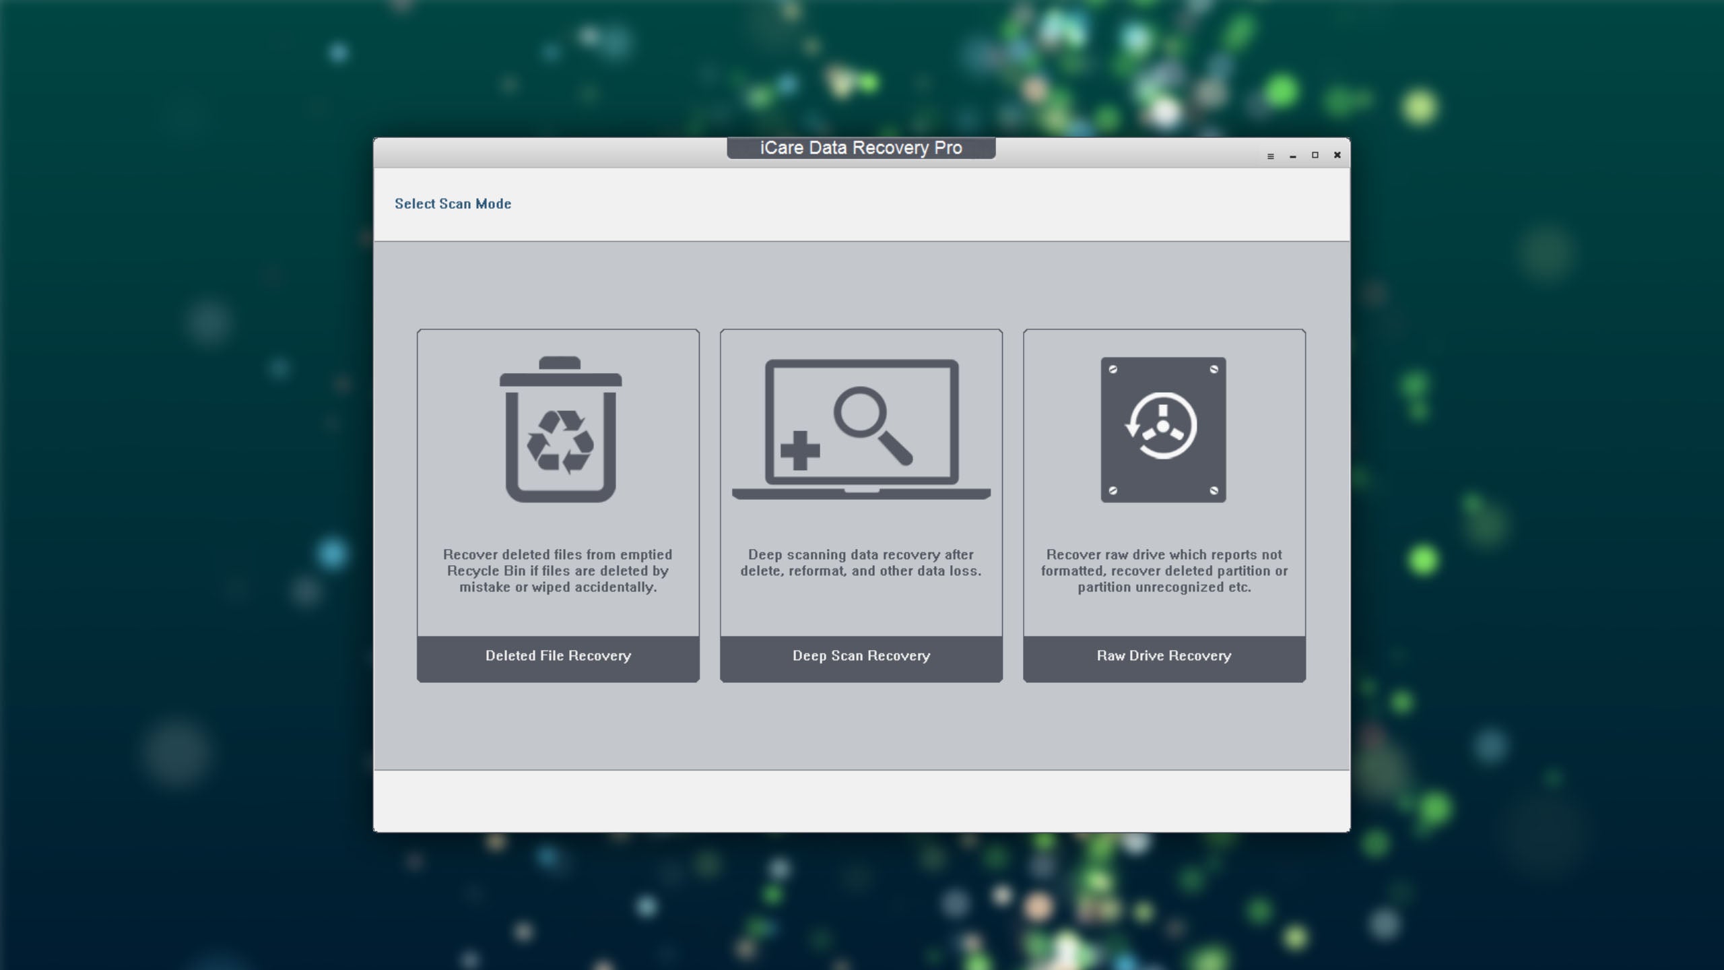This screenshot has width=1724, height=970.
Task: Click the Select Scan Mode heading
Action: tap(453, 203)
